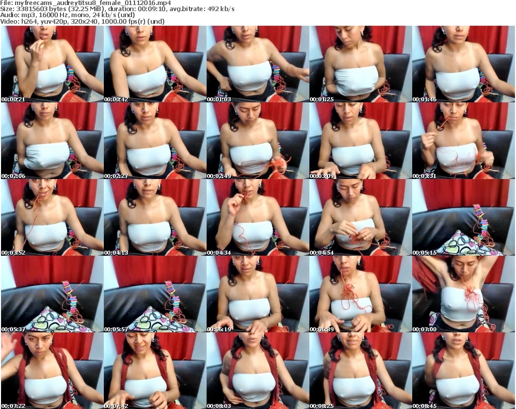Click the 'Video: h264, yuv420p' header line

82,21
